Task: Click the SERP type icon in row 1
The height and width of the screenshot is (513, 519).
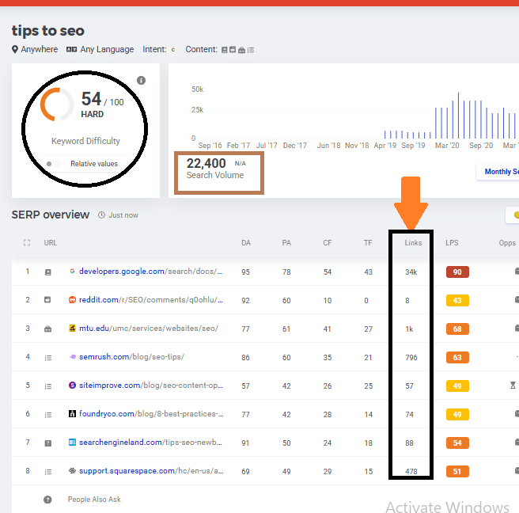Action: point(48,272)
